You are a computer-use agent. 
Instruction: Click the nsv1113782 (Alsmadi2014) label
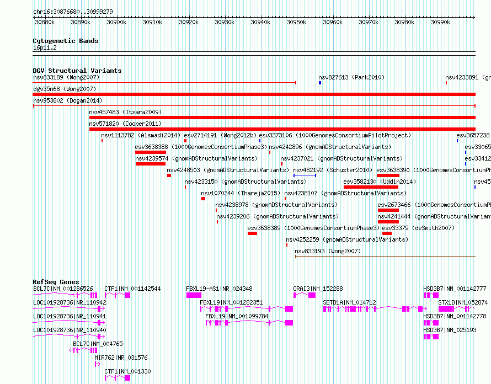[141, 135]
